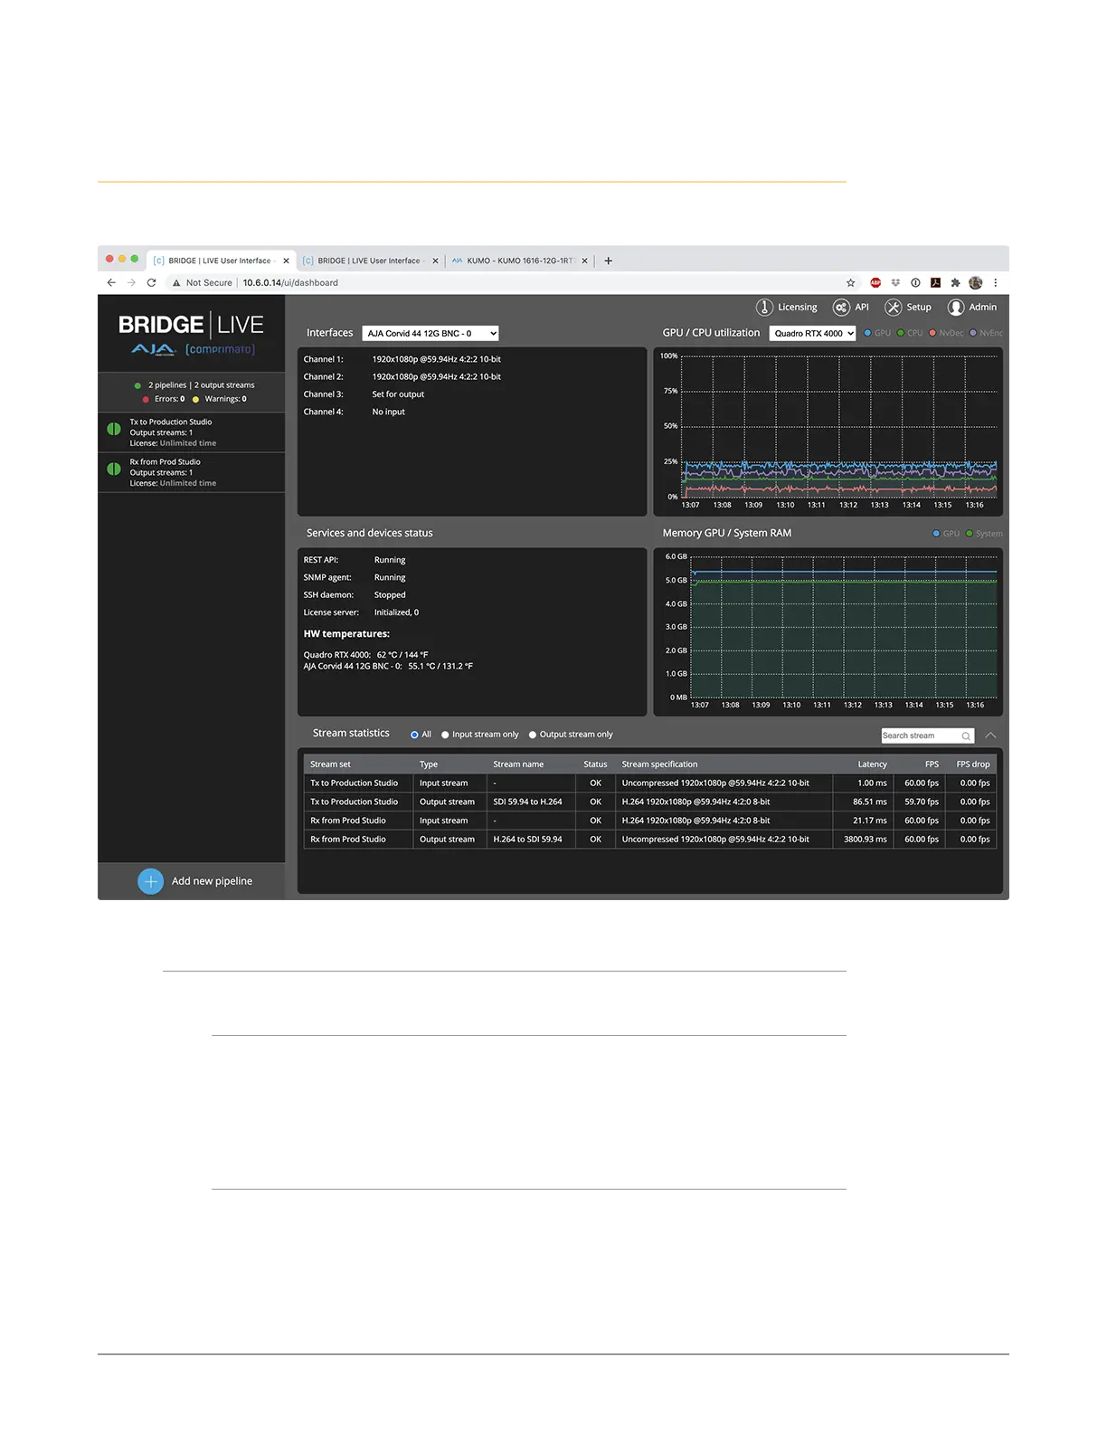Select the All stream statistics radio button

click(x=414, y=735)
